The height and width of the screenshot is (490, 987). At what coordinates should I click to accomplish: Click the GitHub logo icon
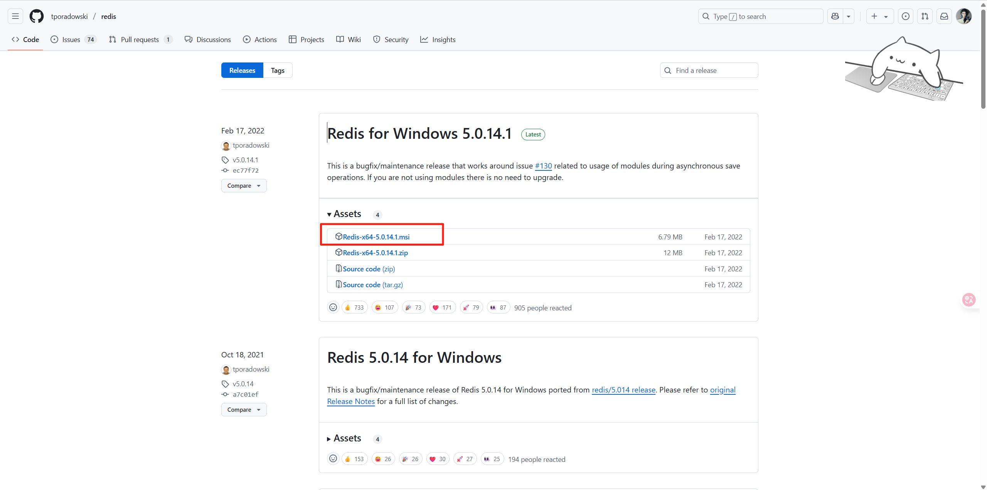pyautogui.click(x=37, y=17)
